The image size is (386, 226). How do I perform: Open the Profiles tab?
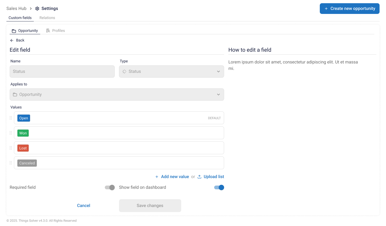[56, 31]
